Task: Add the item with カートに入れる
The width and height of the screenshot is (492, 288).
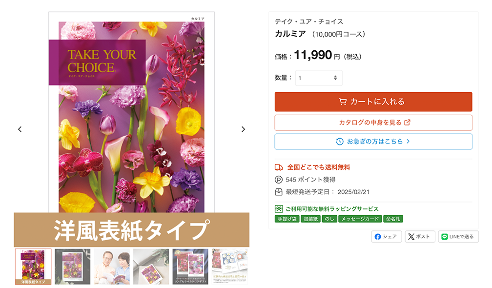Action: pos(373,102)
